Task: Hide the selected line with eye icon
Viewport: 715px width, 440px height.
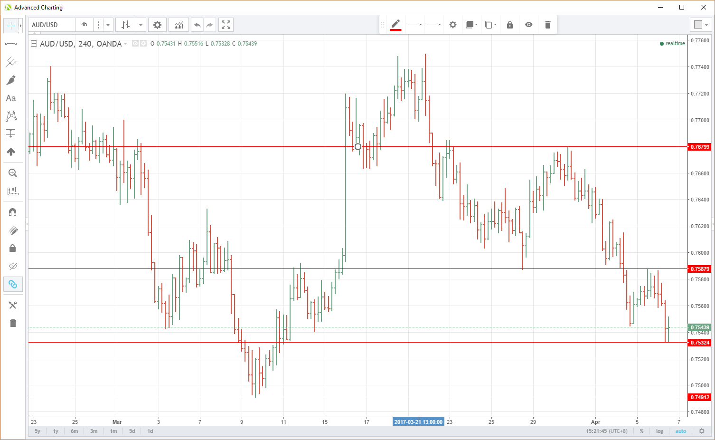Action: [x=529, y=25]
